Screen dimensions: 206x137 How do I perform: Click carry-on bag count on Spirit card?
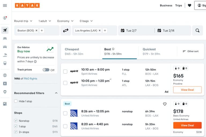pyautogui.click(x=177, y=68)
